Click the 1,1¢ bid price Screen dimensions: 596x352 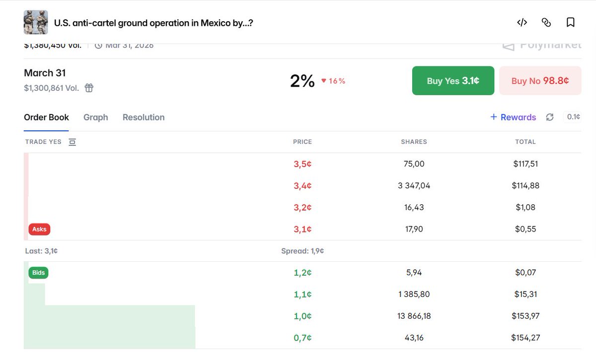pos(302,294)
